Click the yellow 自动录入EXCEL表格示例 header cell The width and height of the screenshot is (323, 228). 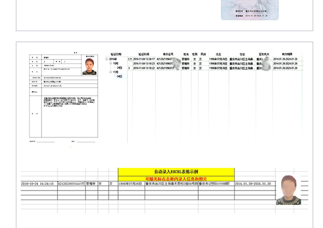[x=176, y=172]
